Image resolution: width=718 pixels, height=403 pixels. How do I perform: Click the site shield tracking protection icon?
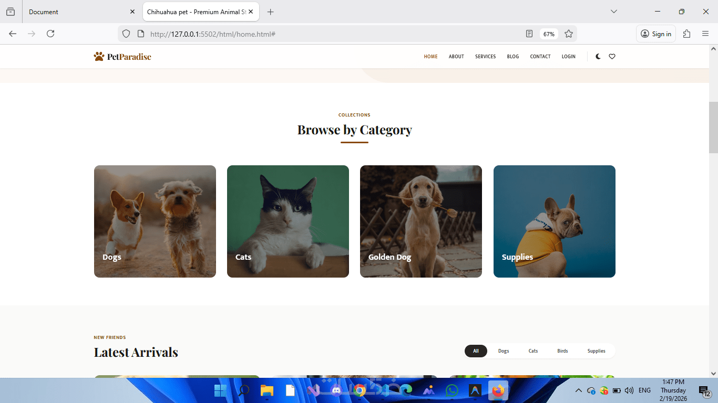(126, 34)
